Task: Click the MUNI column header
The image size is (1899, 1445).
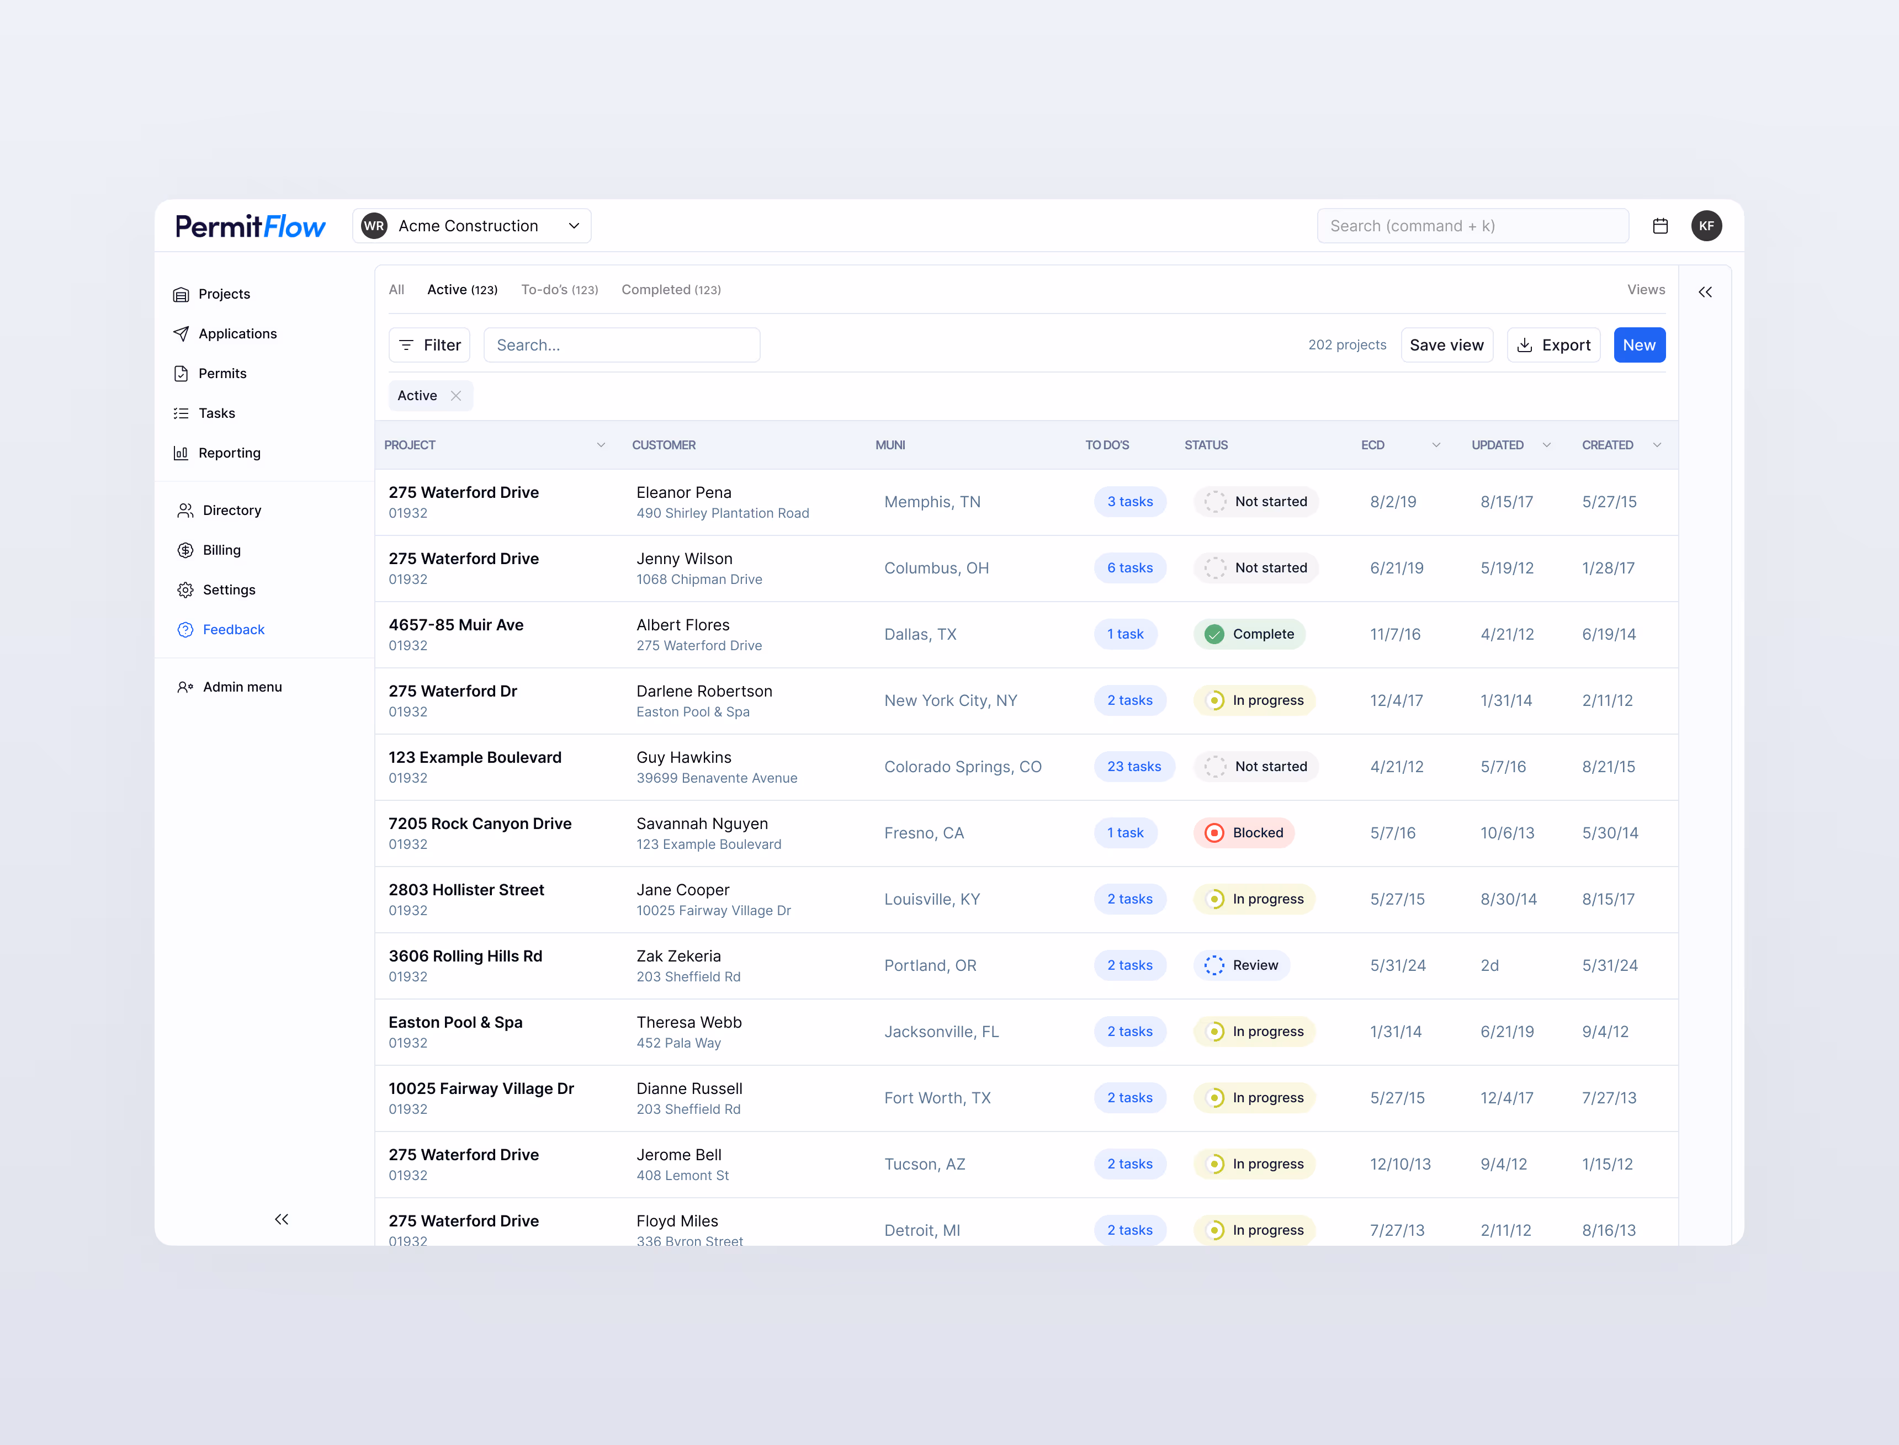Action: (889, 445)
